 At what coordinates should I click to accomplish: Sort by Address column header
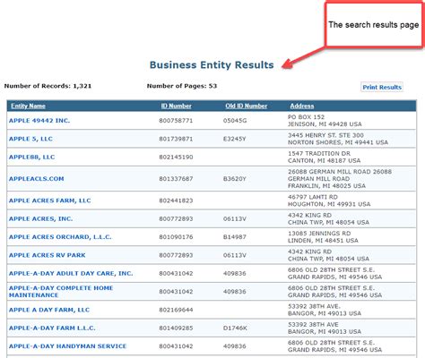302,106
